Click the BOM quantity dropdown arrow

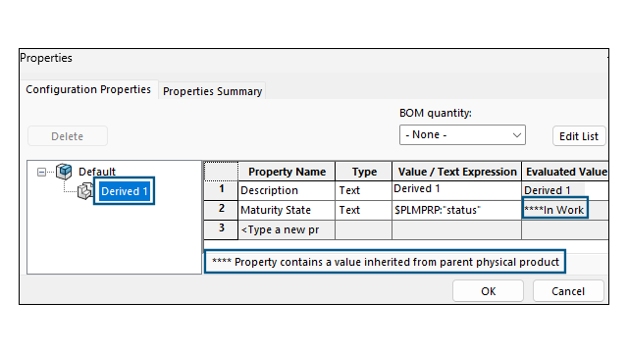point(517,135)
